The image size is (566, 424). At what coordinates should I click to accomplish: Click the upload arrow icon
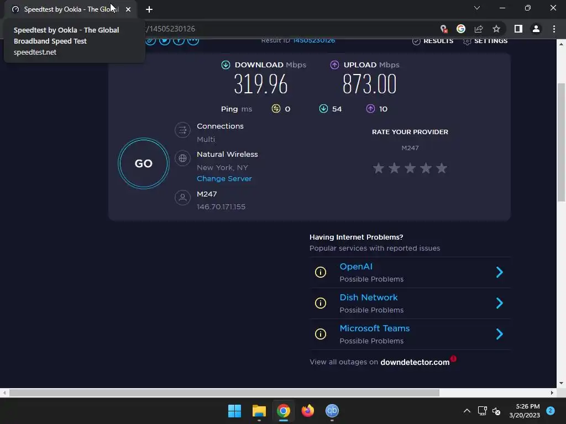coord(334,65)
